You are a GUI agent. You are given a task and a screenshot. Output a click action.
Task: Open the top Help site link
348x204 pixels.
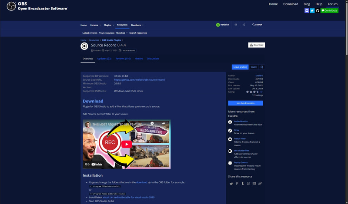[319, 4]
